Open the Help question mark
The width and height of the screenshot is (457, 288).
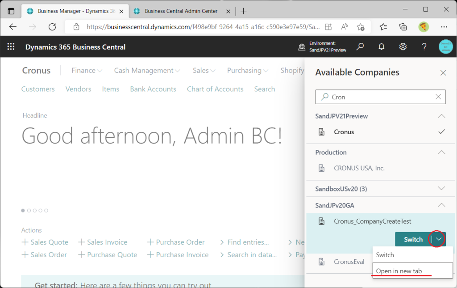(x=424, y=47)
